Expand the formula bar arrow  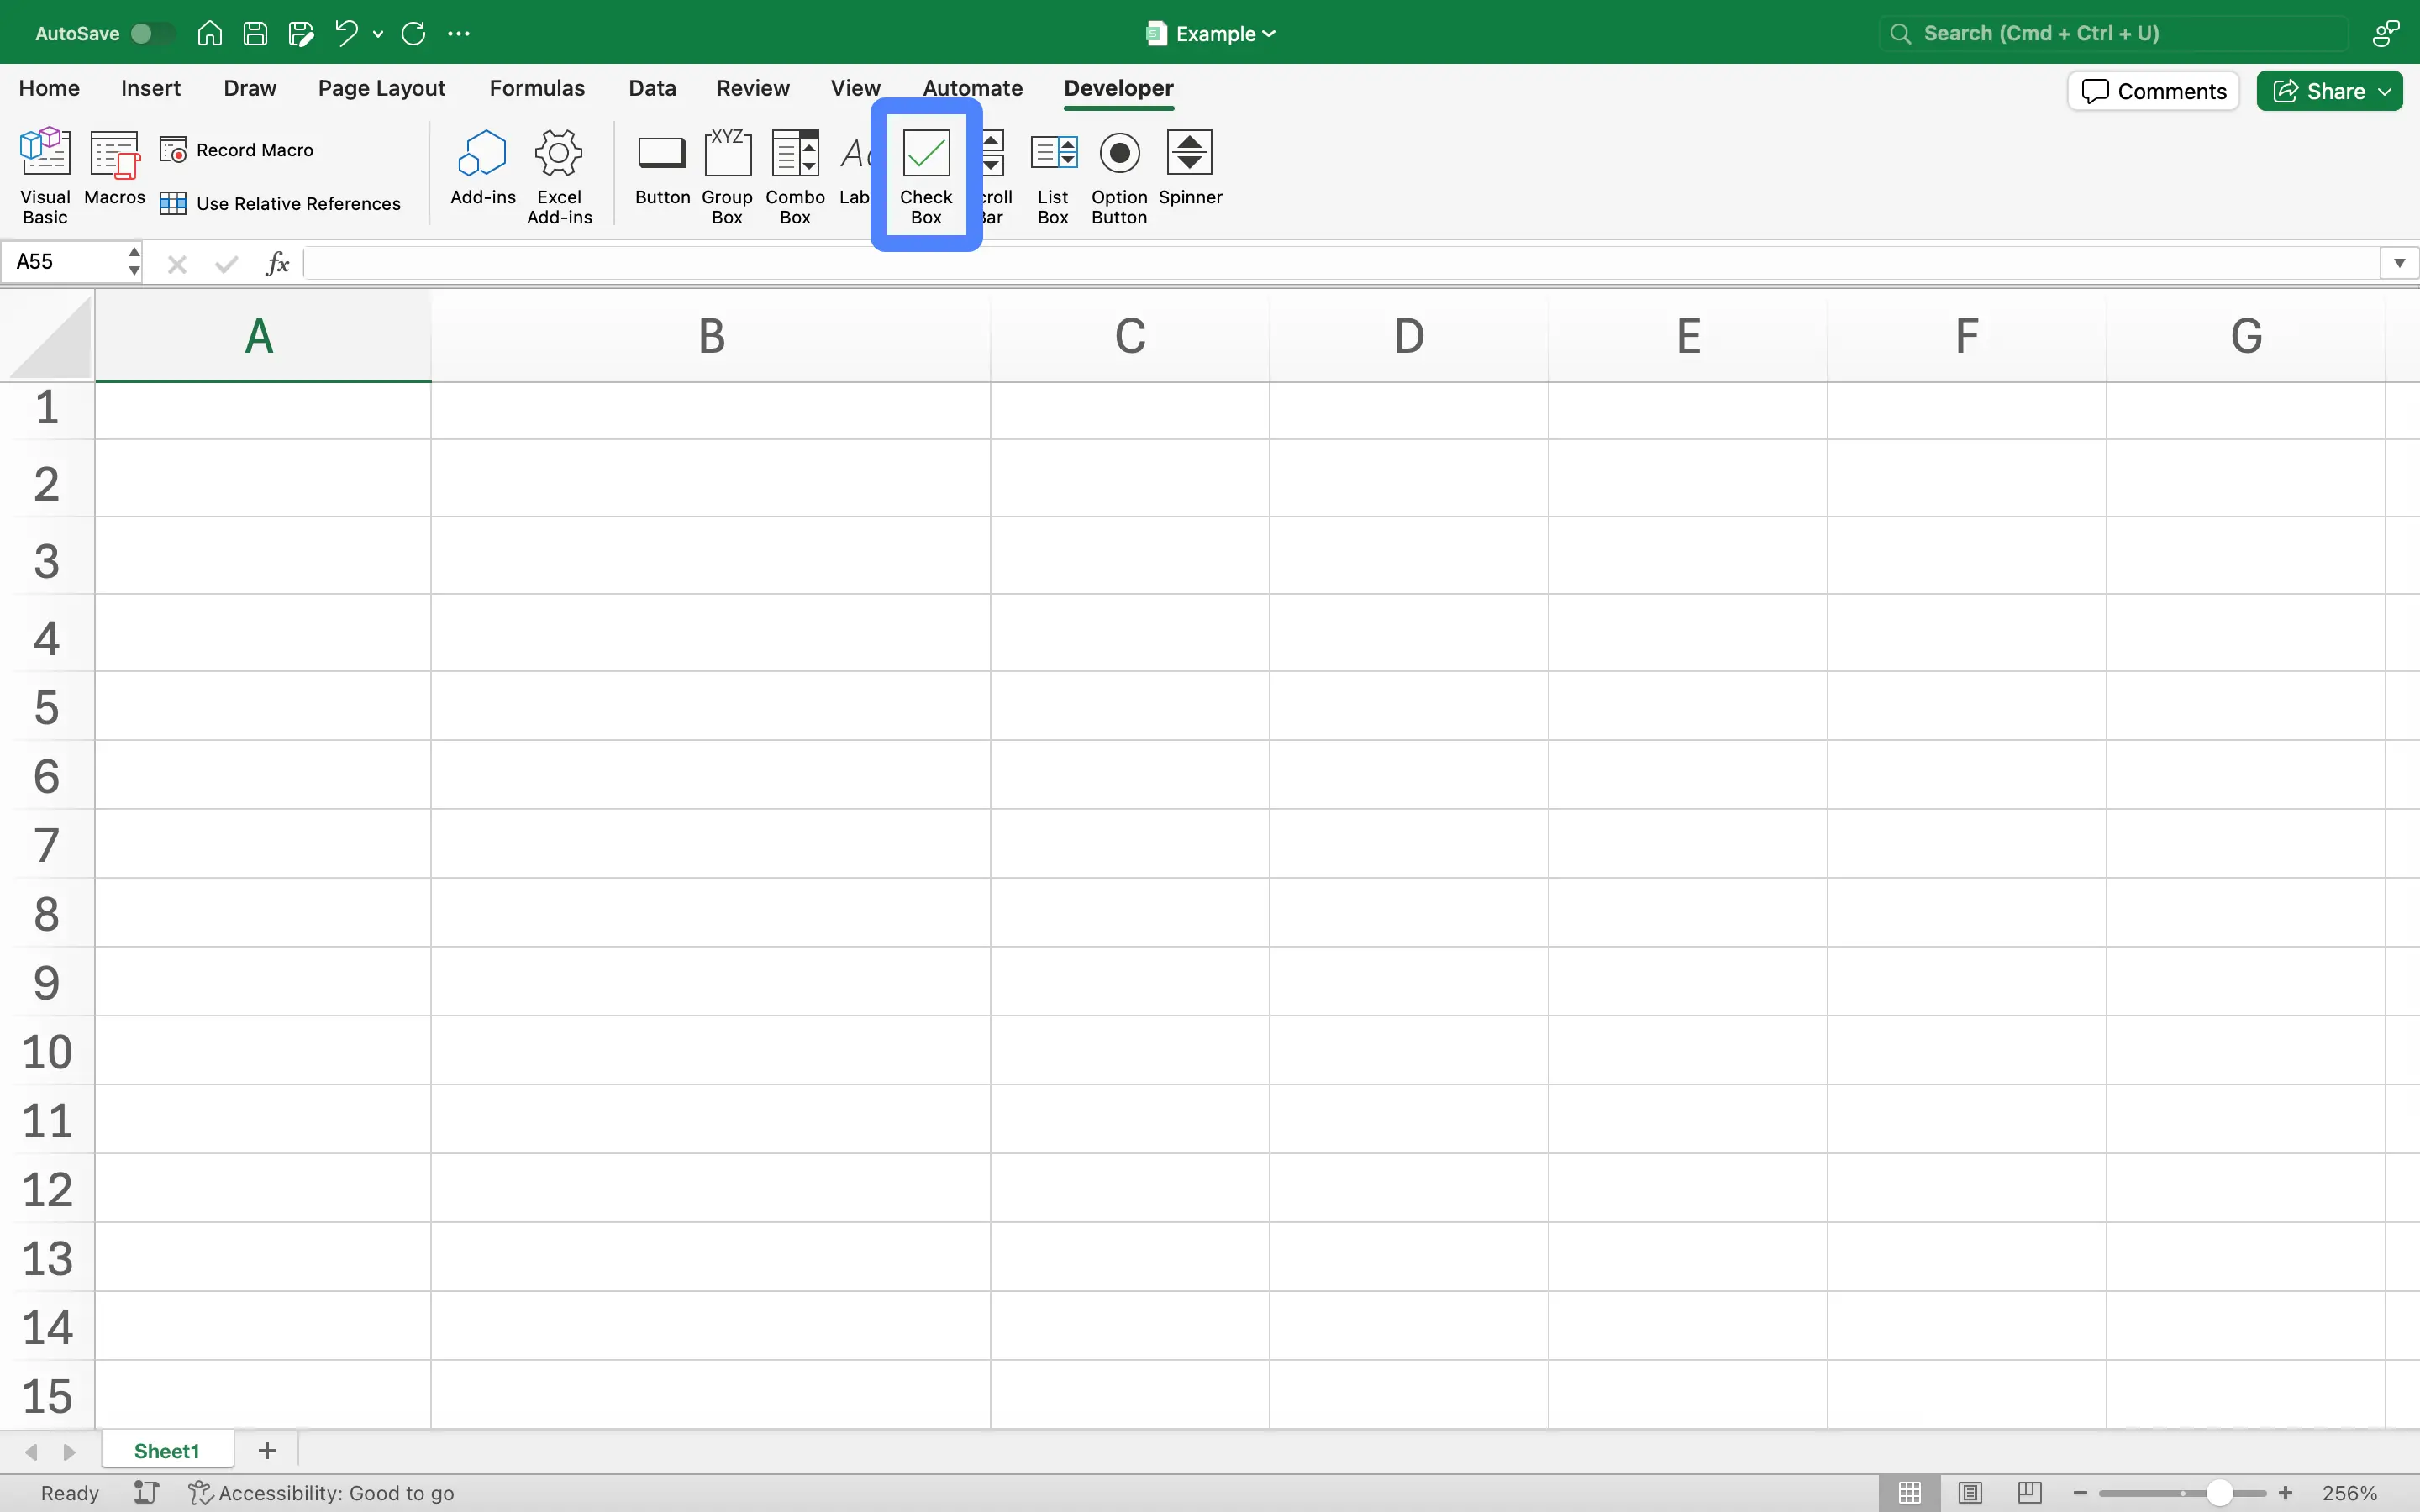pyautogui.click(x=2399, y=264)
